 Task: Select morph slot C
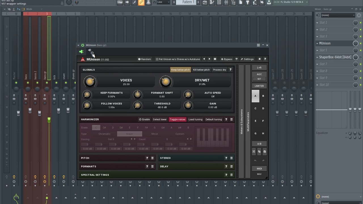255,109
